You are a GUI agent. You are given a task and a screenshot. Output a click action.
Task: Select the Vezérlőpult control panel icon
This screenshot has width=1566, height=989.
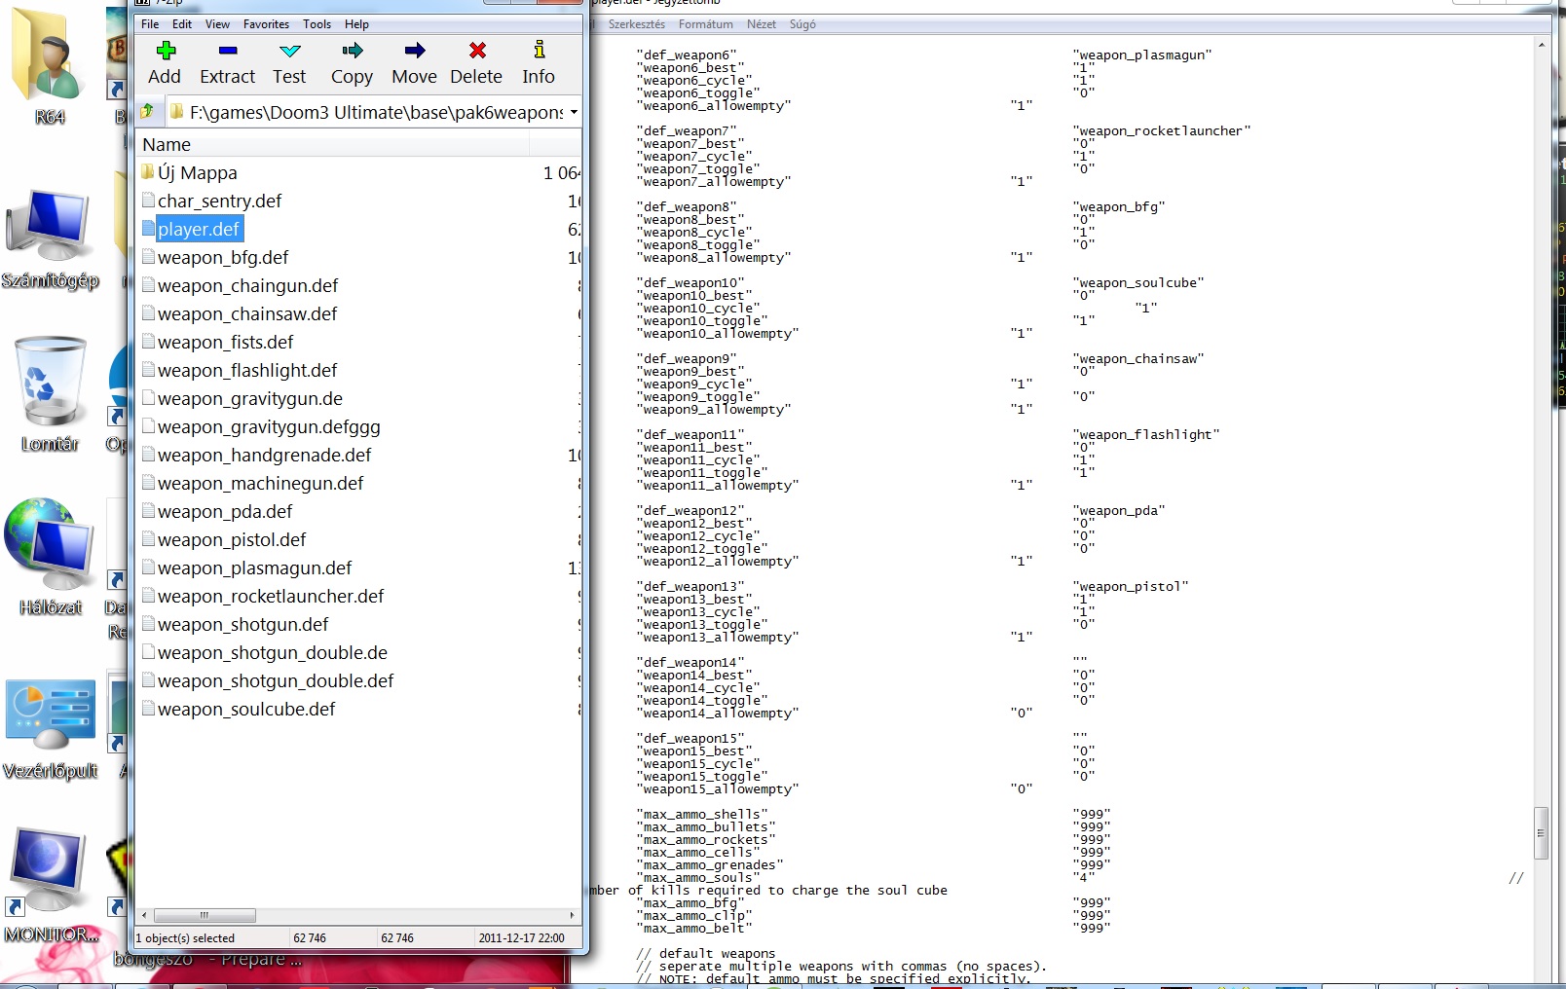[x=51, y=729]
